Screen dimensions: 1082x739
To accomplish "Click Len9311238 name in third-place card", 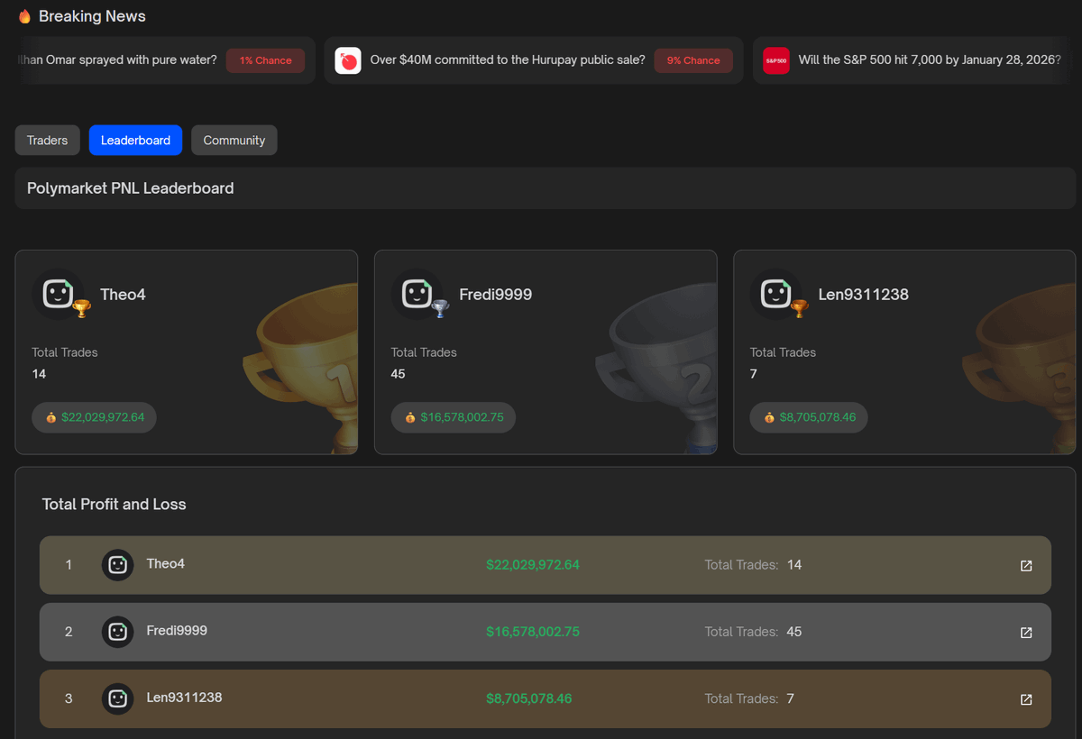I will pyautogui.click(x=863, y=295).
